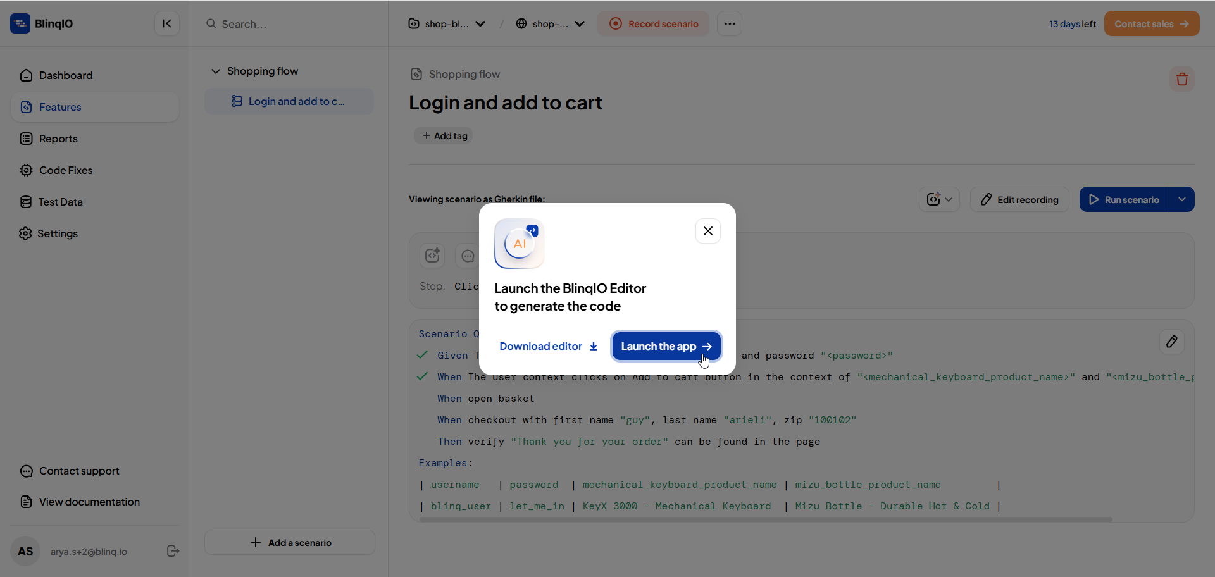Open the shop-bl project dropdown
1215x577 pixels.
[x=447, y=23]
